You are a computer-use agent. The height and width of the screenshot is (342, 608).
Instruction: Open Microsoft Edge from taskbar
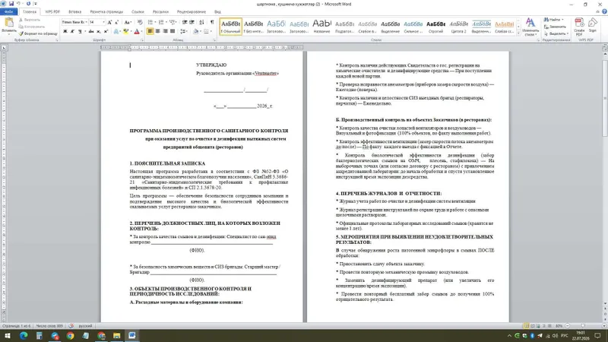pos(24,335)
